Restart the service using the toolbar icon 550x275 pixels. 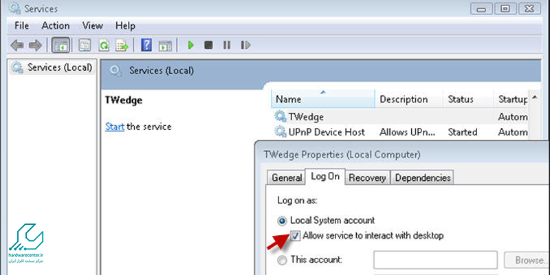(245, 45)
